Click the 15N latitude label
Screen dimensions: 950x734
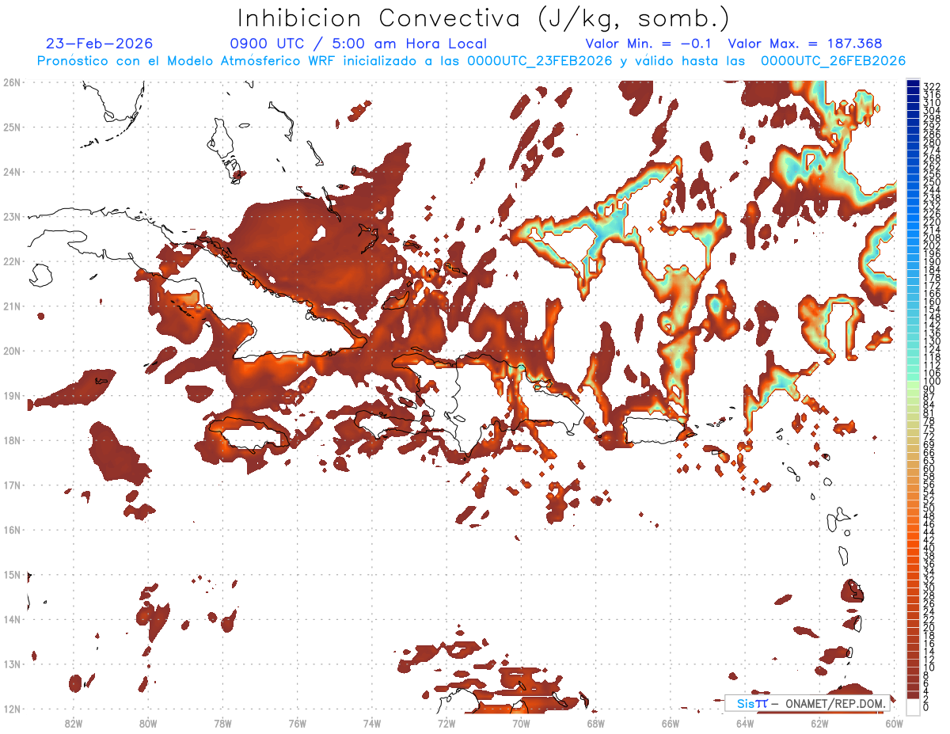[x=11, y=574]
